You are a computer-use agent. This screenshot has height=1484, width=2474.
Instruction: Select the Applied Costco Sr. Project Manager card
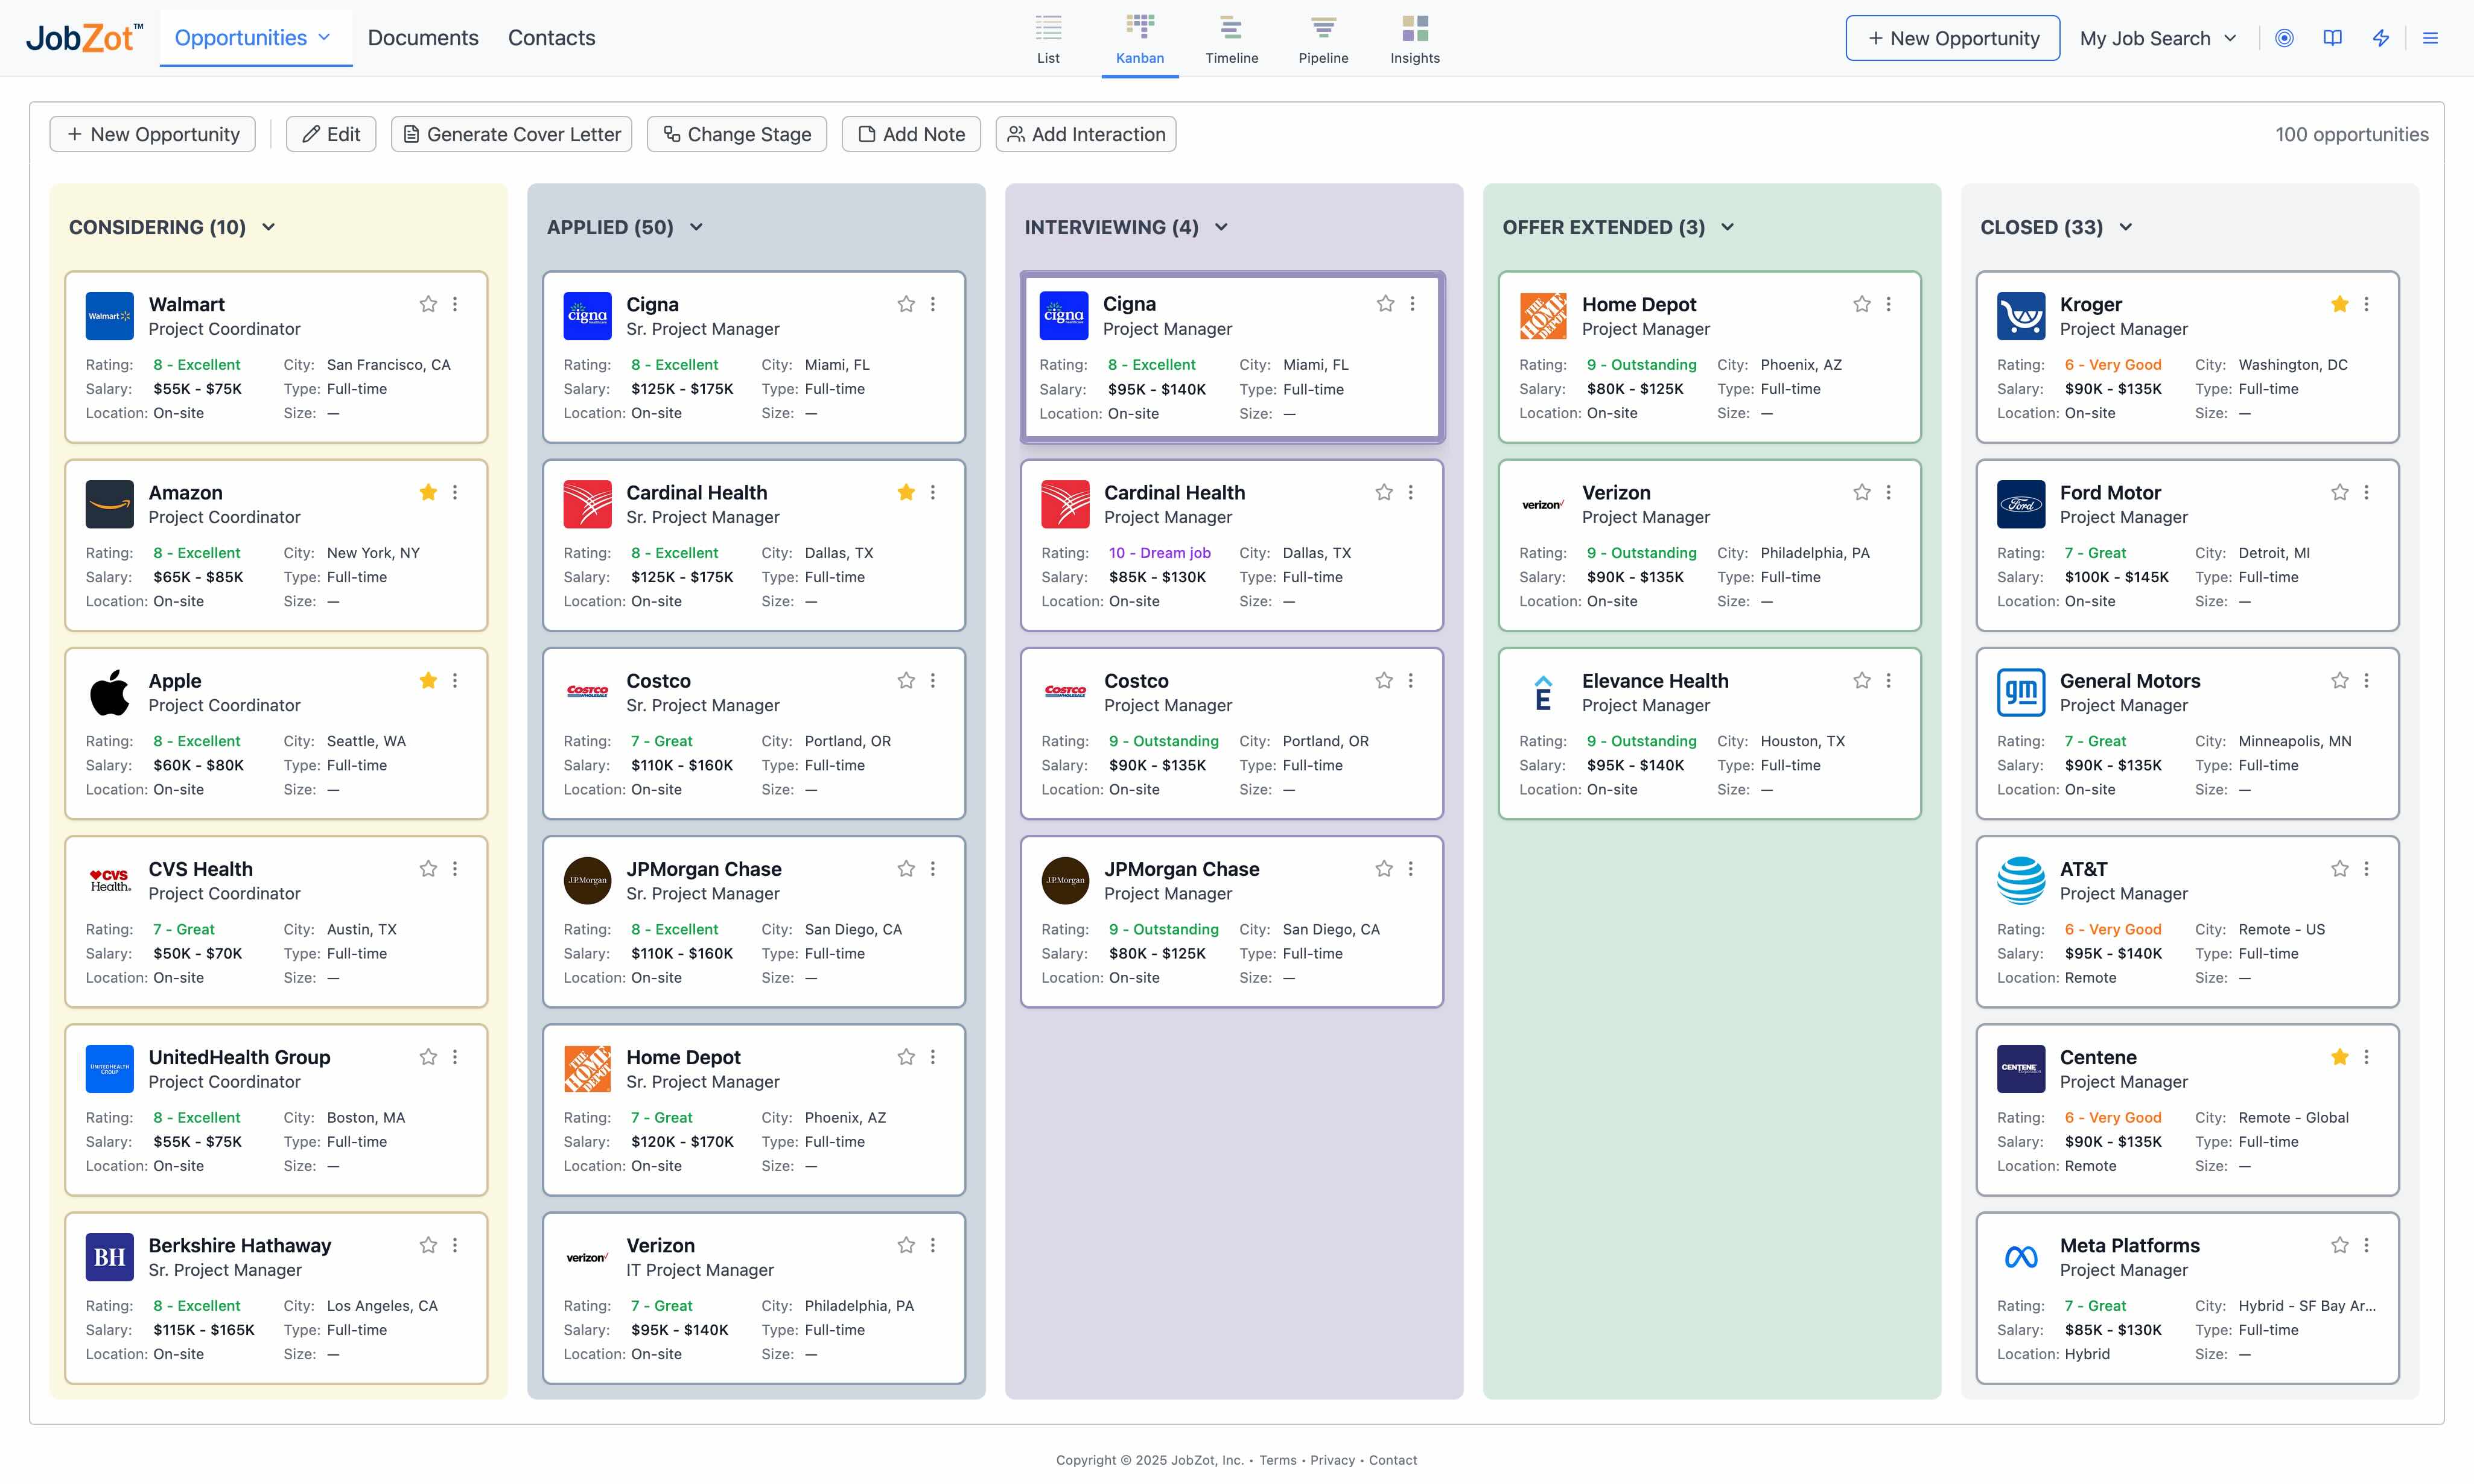click(754, 733)
